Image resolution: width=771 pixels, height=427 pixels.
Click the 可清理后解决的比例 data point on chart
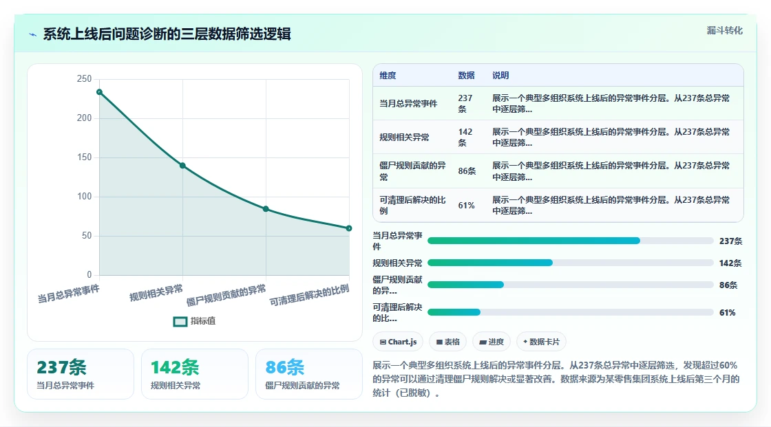click(x=349, y=228)
